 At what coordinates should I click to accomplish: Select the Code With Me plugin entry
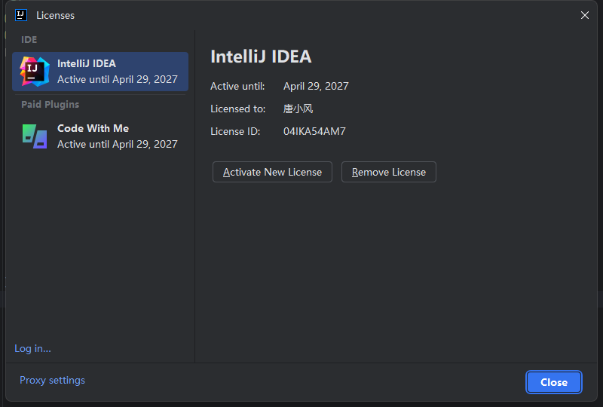tap(100, 136)
